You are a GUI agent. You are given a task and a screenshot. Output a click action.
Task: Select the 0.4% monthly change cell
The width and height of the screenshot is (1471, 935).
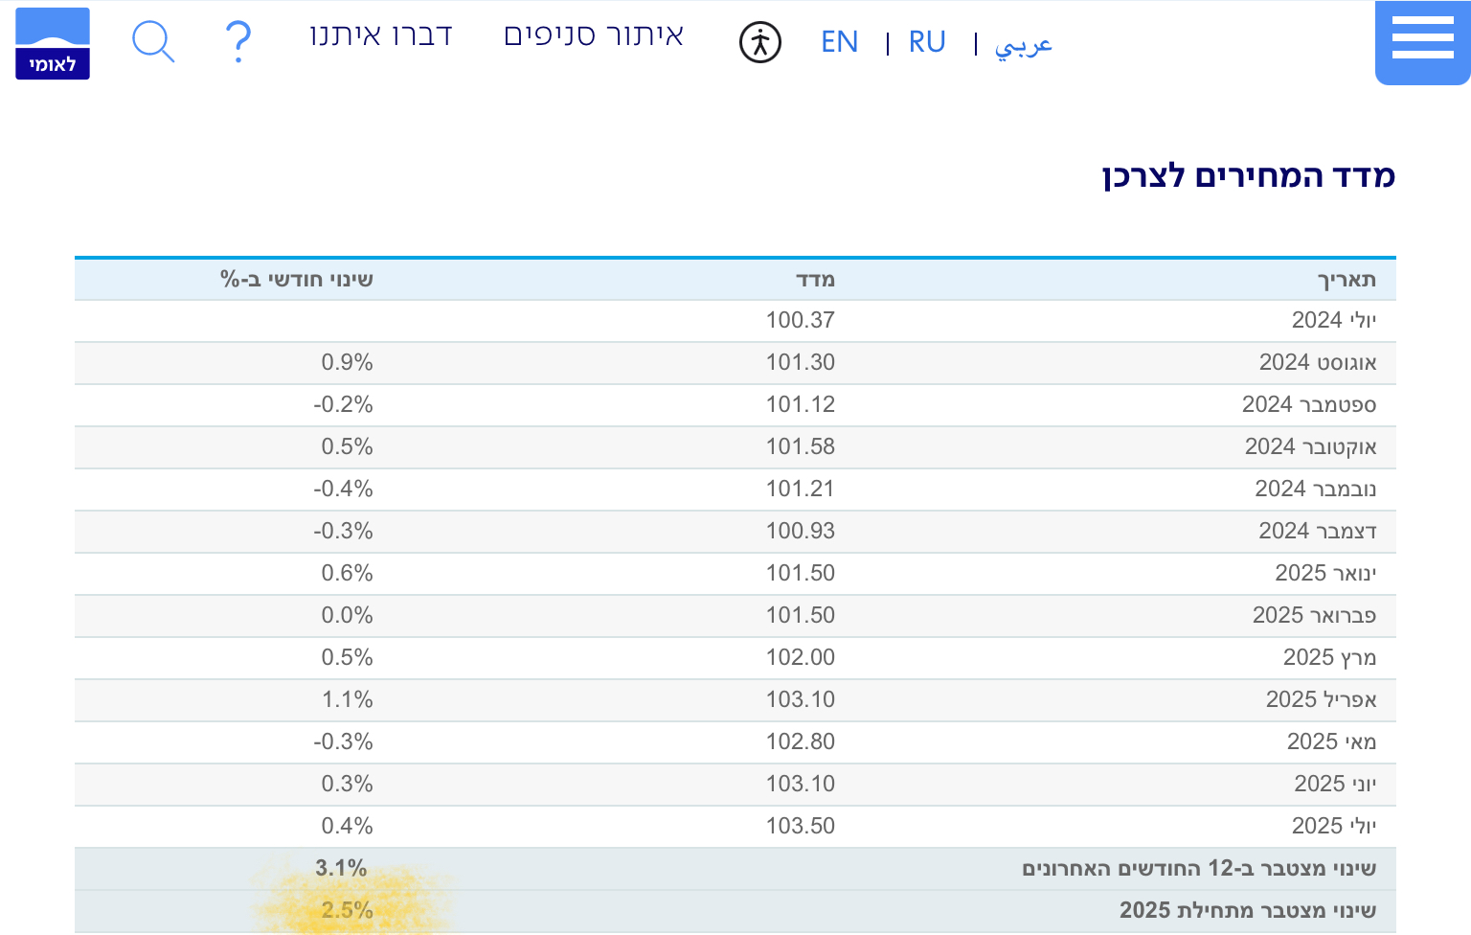pos(347,826)
